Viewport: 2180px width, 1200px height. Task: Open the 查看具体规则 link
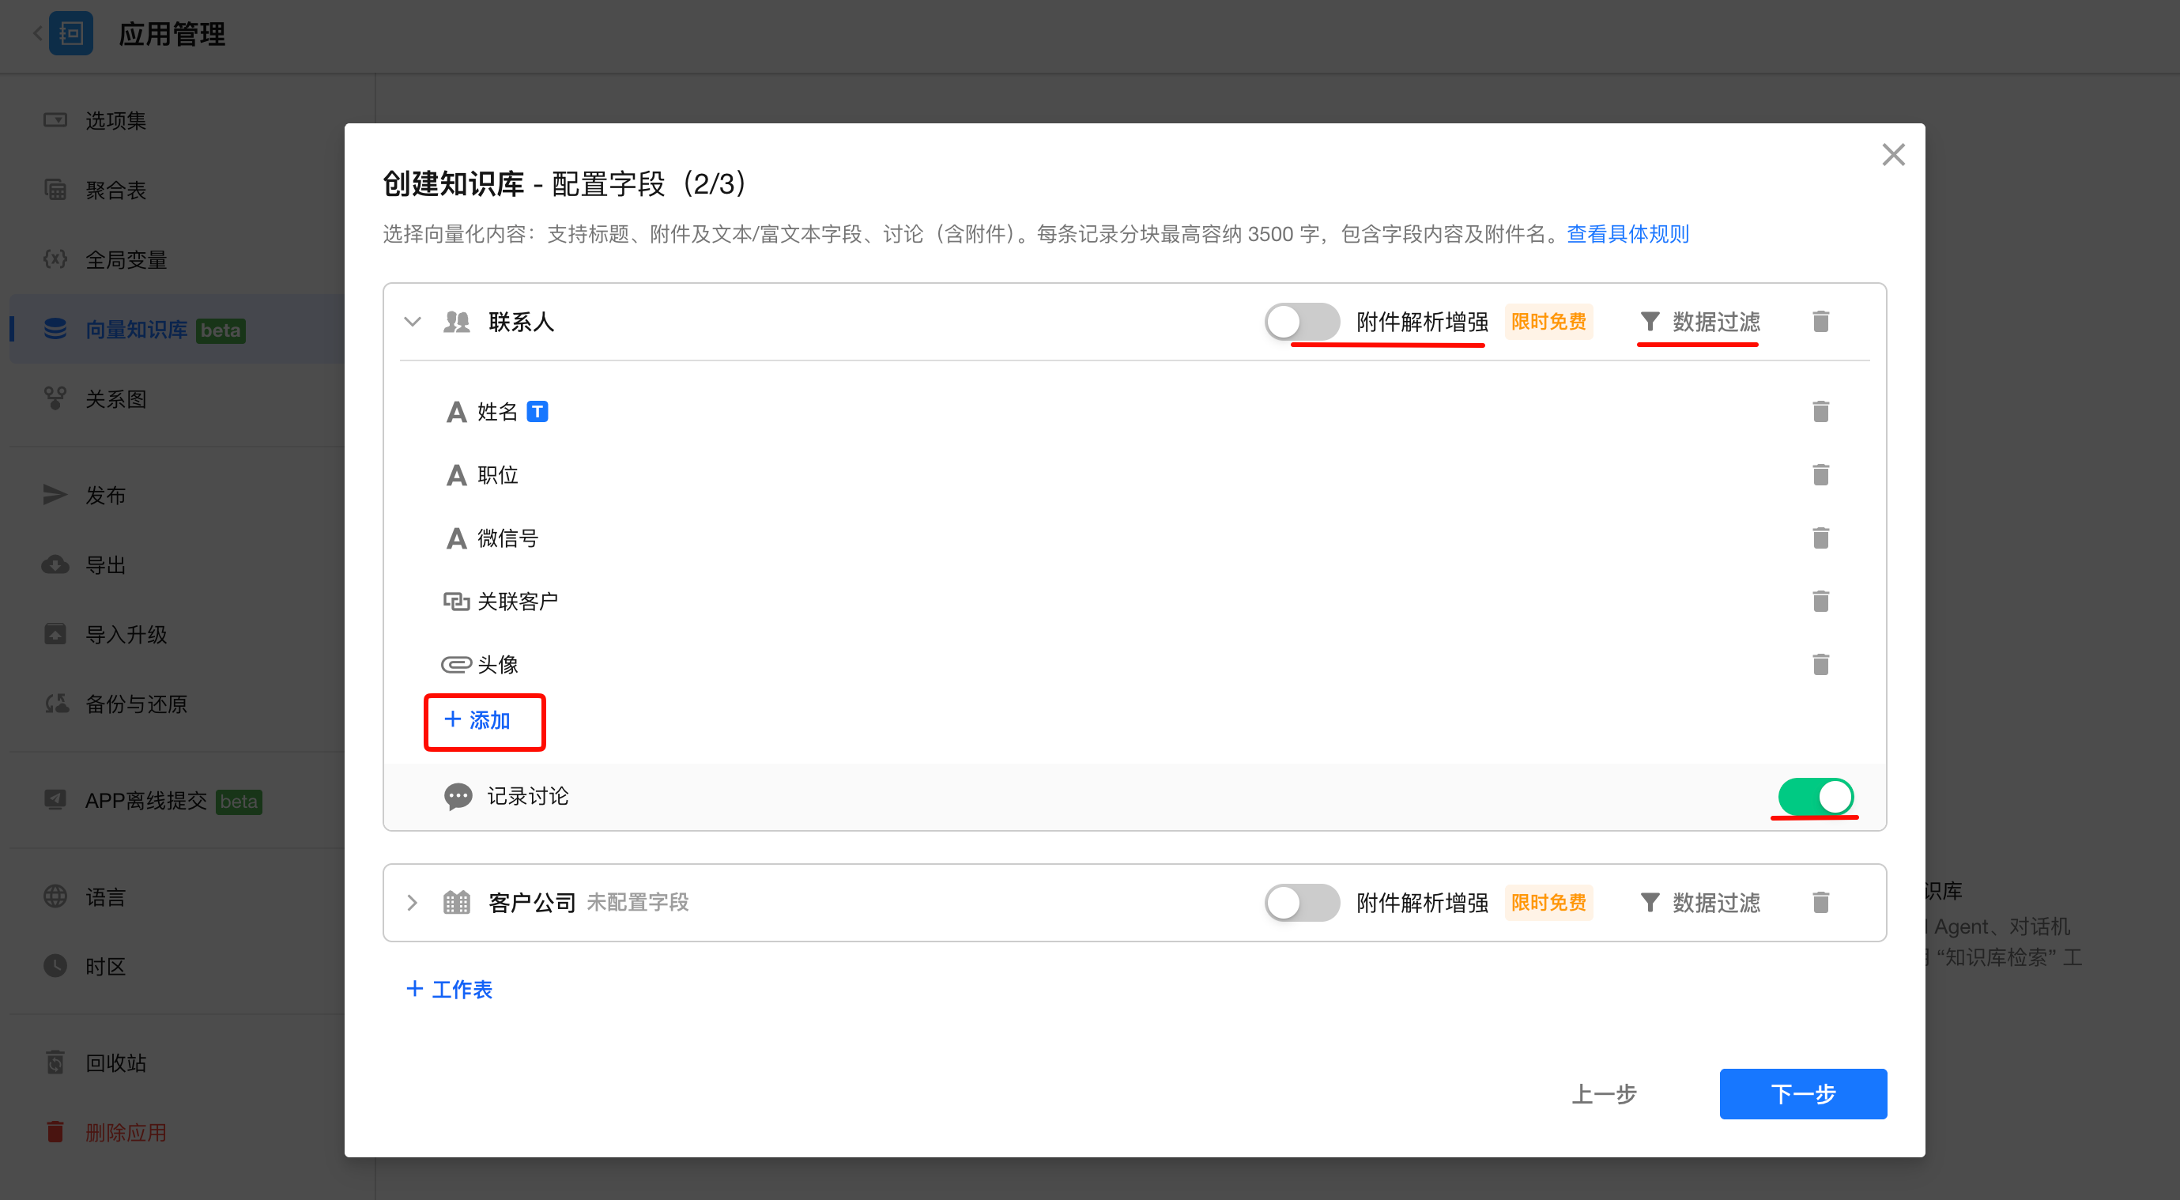[1627, 233]
